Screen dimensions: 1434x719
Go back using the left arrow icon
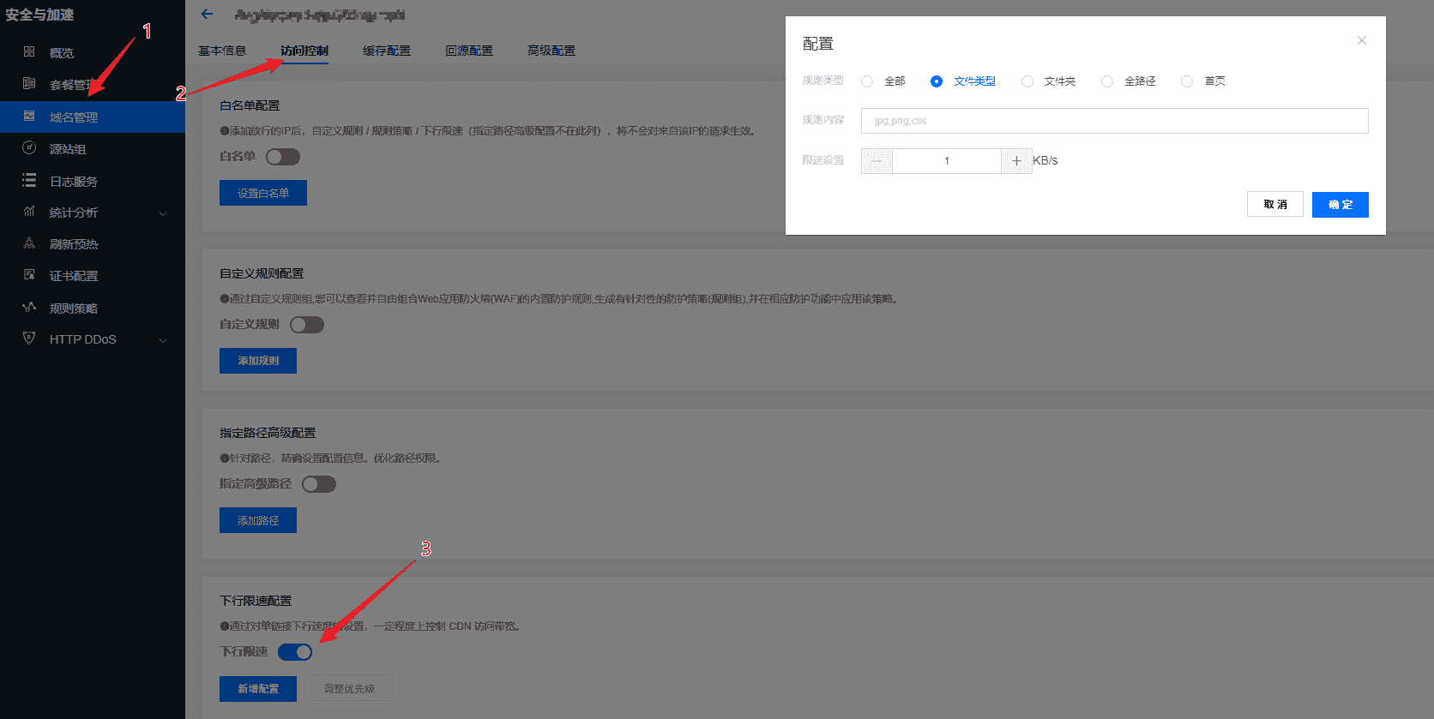pyautogui.click(x=207, y=15)
